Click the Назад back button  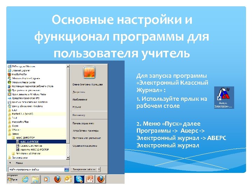click(x=16, y=163)
